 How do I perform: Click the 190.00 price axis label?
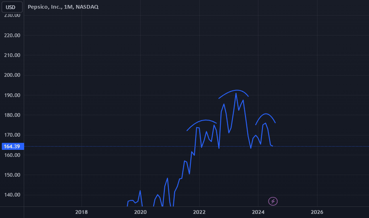click(x=12, y=95)
